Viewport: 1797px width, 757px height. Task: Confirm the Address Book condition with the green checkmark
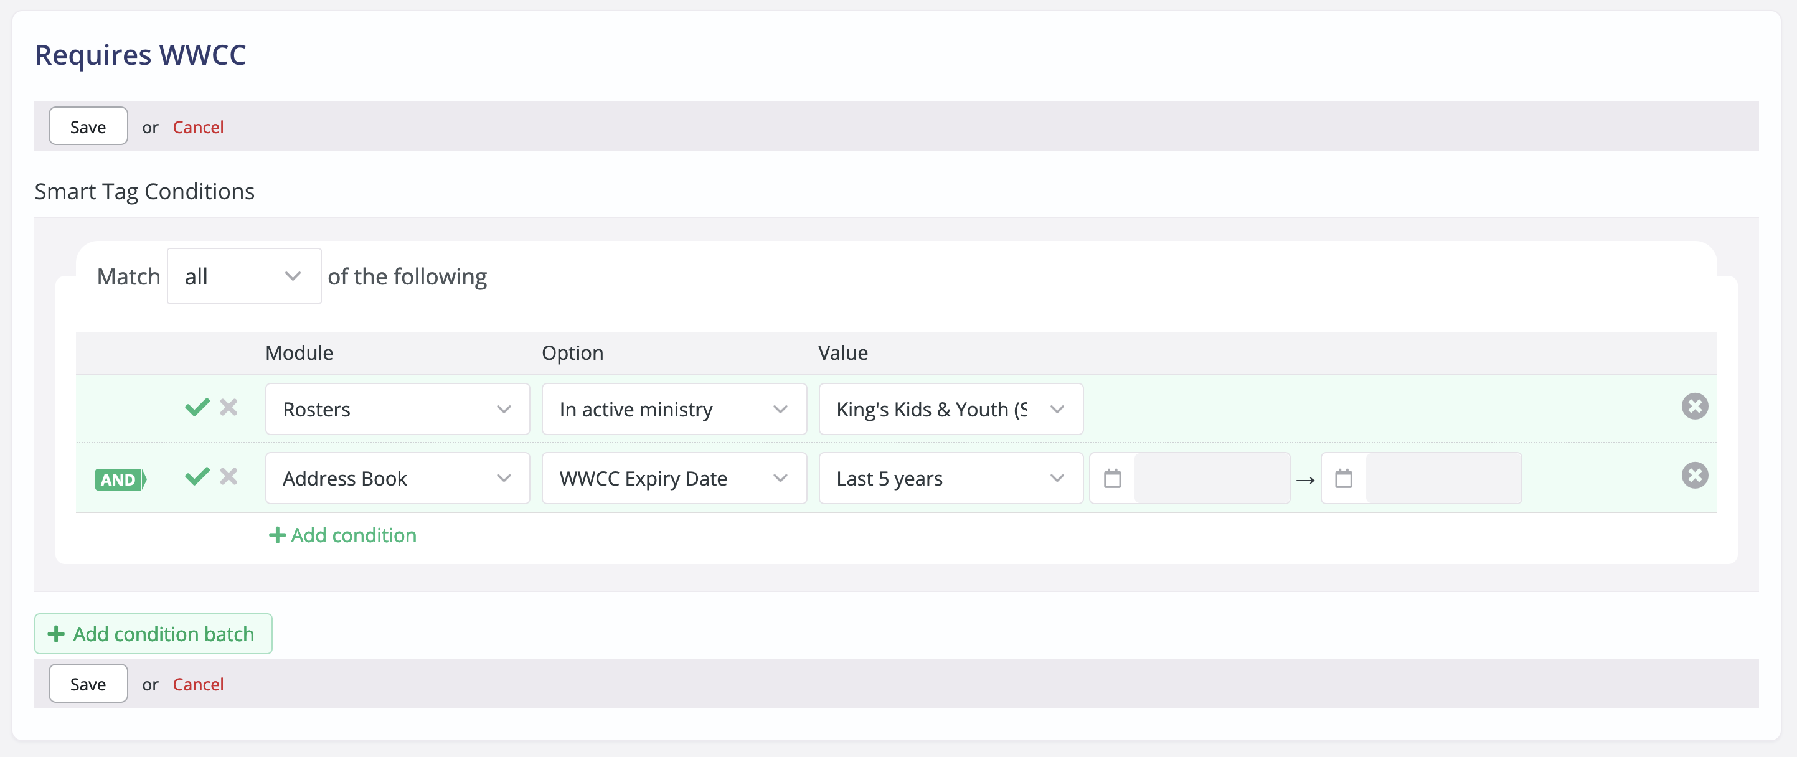click(196, 476)
